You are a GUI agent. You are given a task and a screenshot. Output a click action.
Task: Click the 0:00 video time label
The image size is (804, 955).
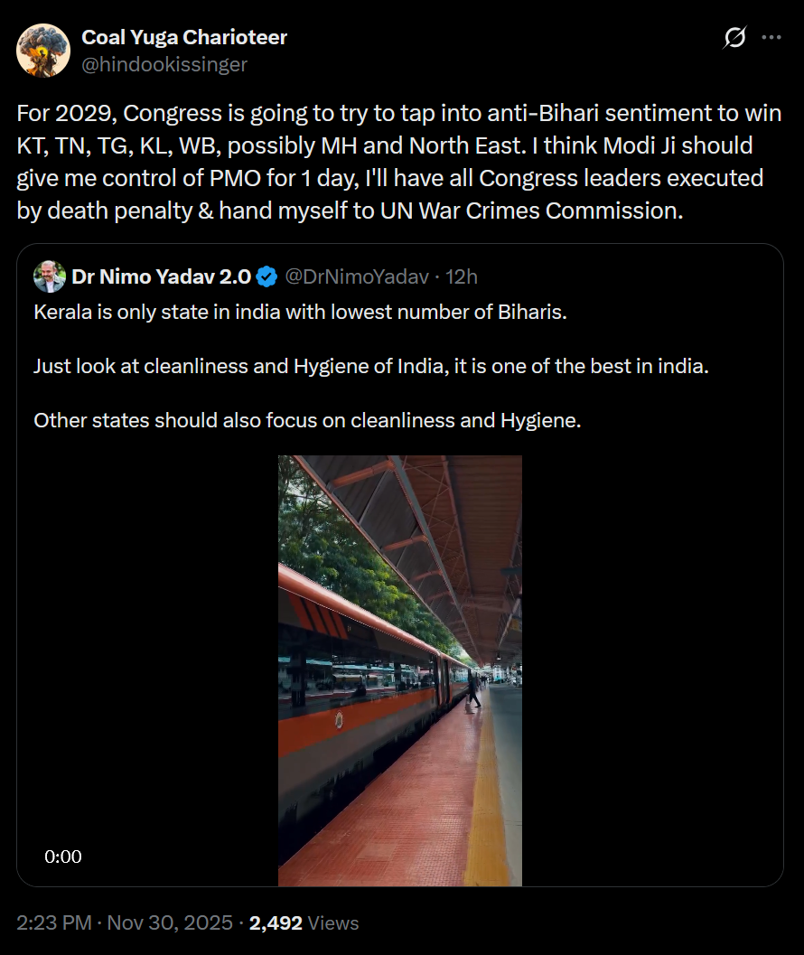tap(63, 857)
